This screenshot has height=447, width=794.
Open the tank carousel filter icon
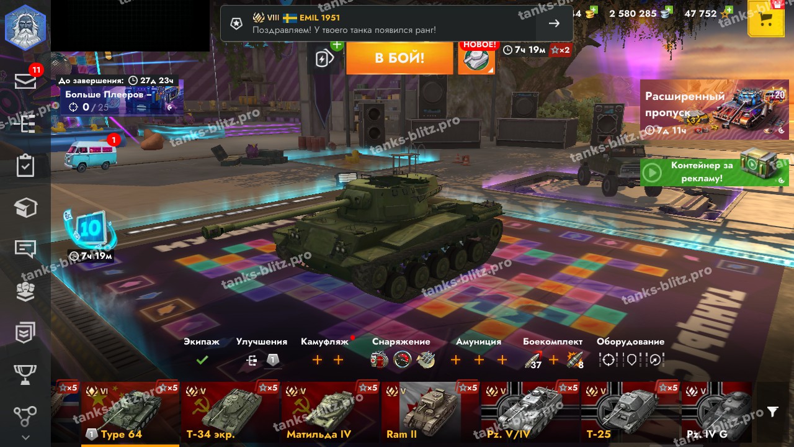click(772, 412)
